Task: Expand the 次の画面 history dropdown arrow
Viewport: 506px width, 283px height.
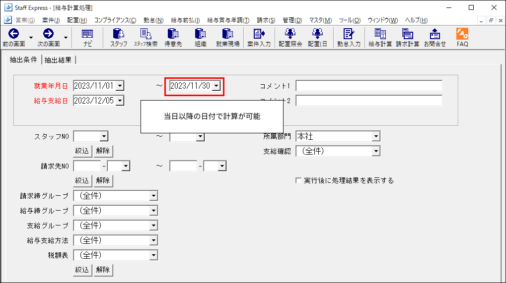Action: [66, 38]
